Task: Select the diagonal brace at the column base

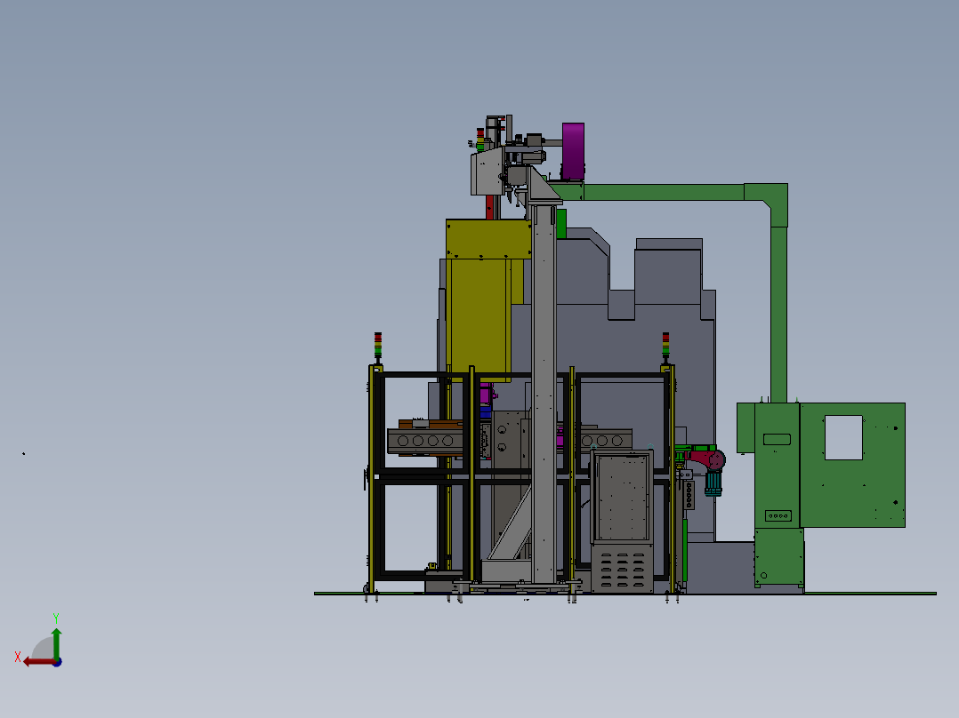Action: [x=509, y=524]
